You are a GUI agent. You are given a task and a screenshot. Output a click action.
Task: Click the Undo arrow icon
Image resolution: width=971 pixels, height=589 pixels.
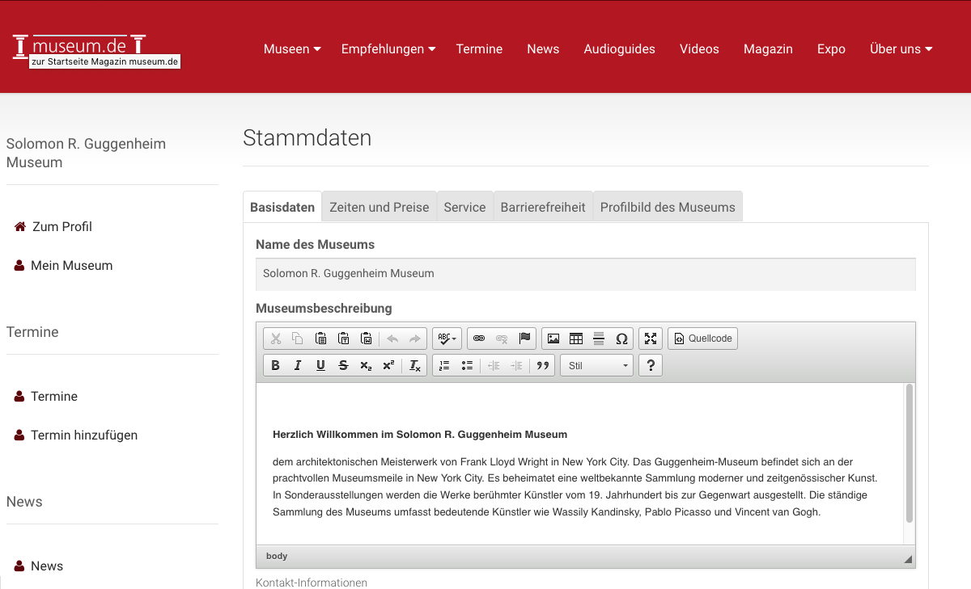pos(392,339)
